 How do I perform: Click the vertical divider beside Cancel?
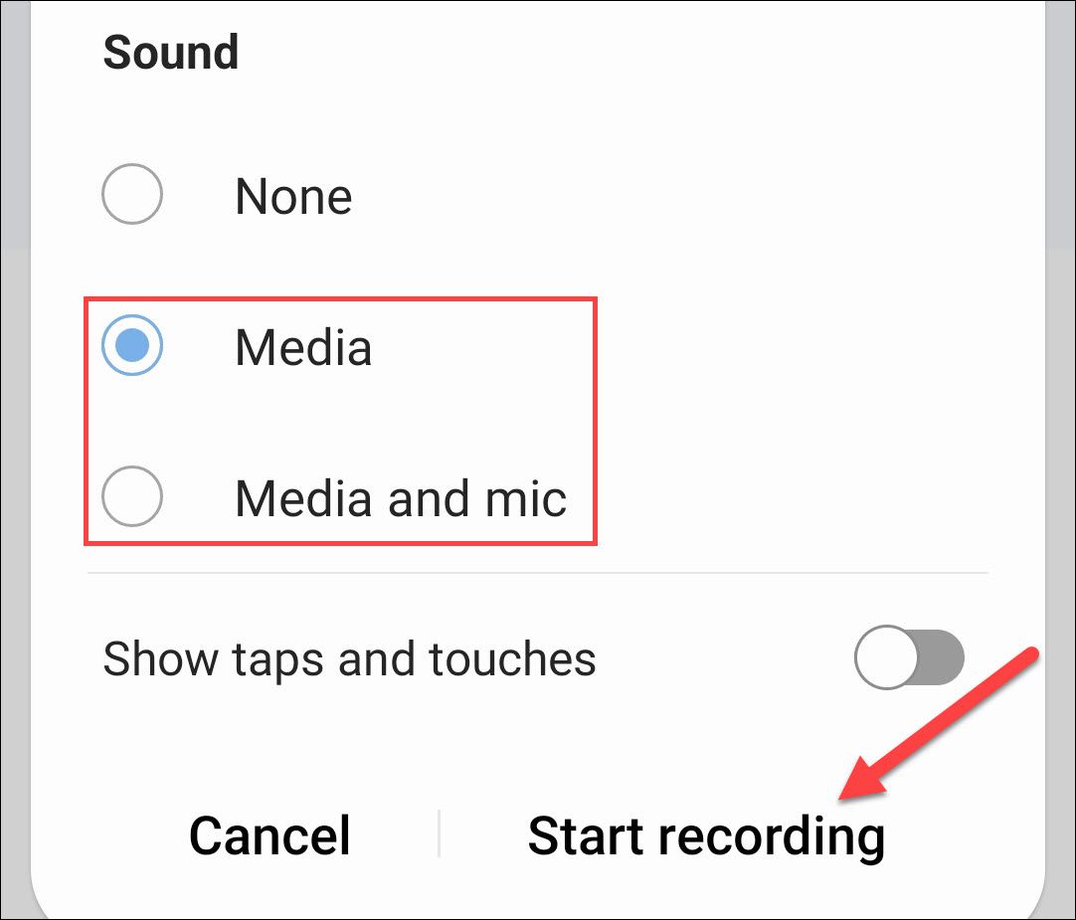(x=439, y=833)
